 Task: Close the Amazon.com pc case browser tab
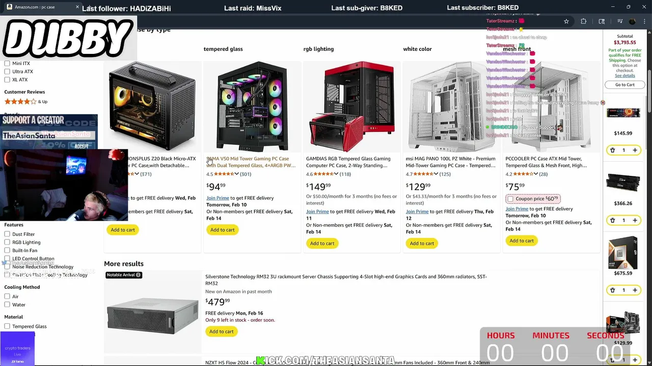coord(77,7)
